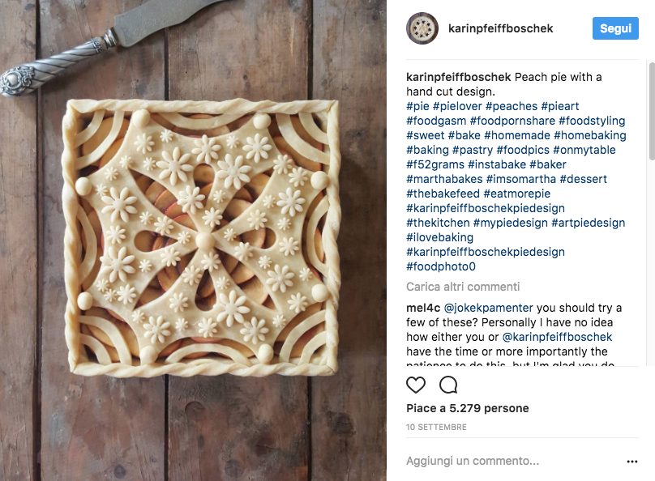Open the #pielover hashtag
The image size is (655, 481).
(x=457, y=106)
